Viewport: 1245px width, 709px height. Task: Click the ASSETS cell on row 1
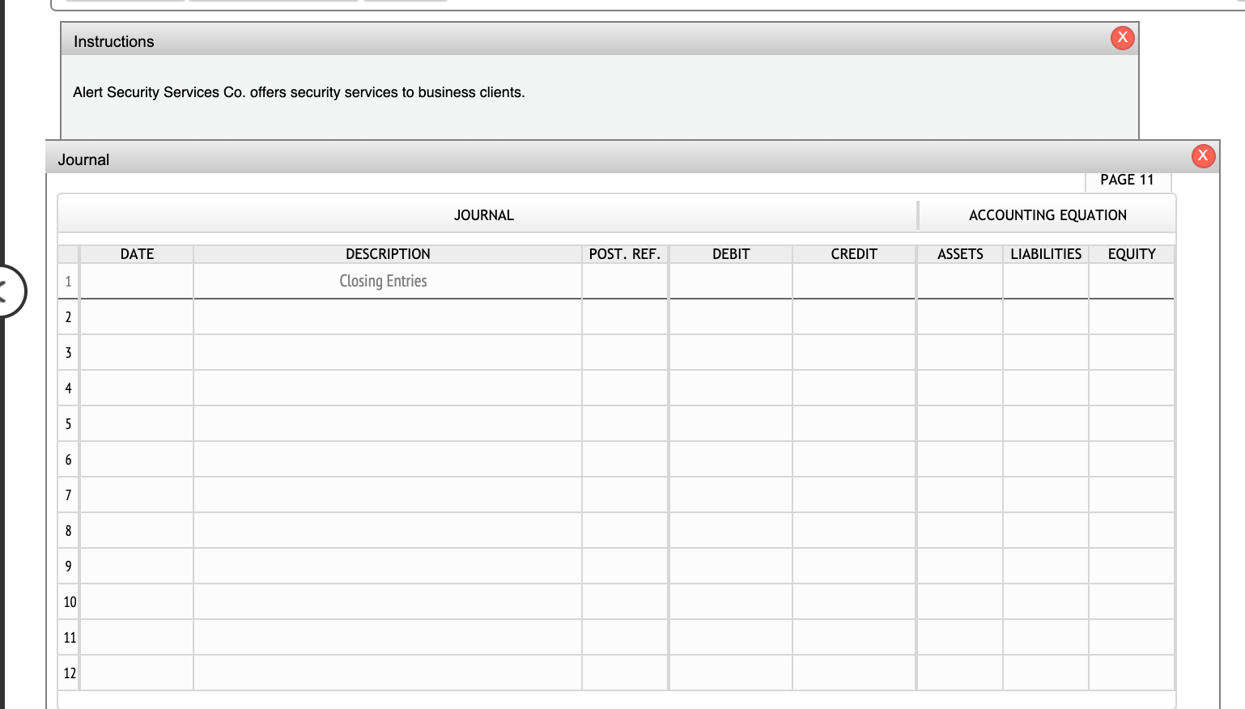[959, 281]
